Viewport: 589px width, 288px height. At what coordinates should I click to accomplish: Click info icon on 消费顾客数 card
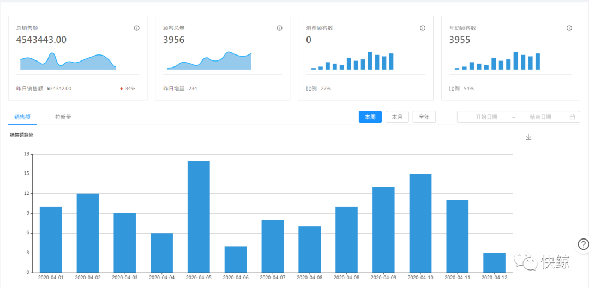pyautogui.click(x=422, y=28)
